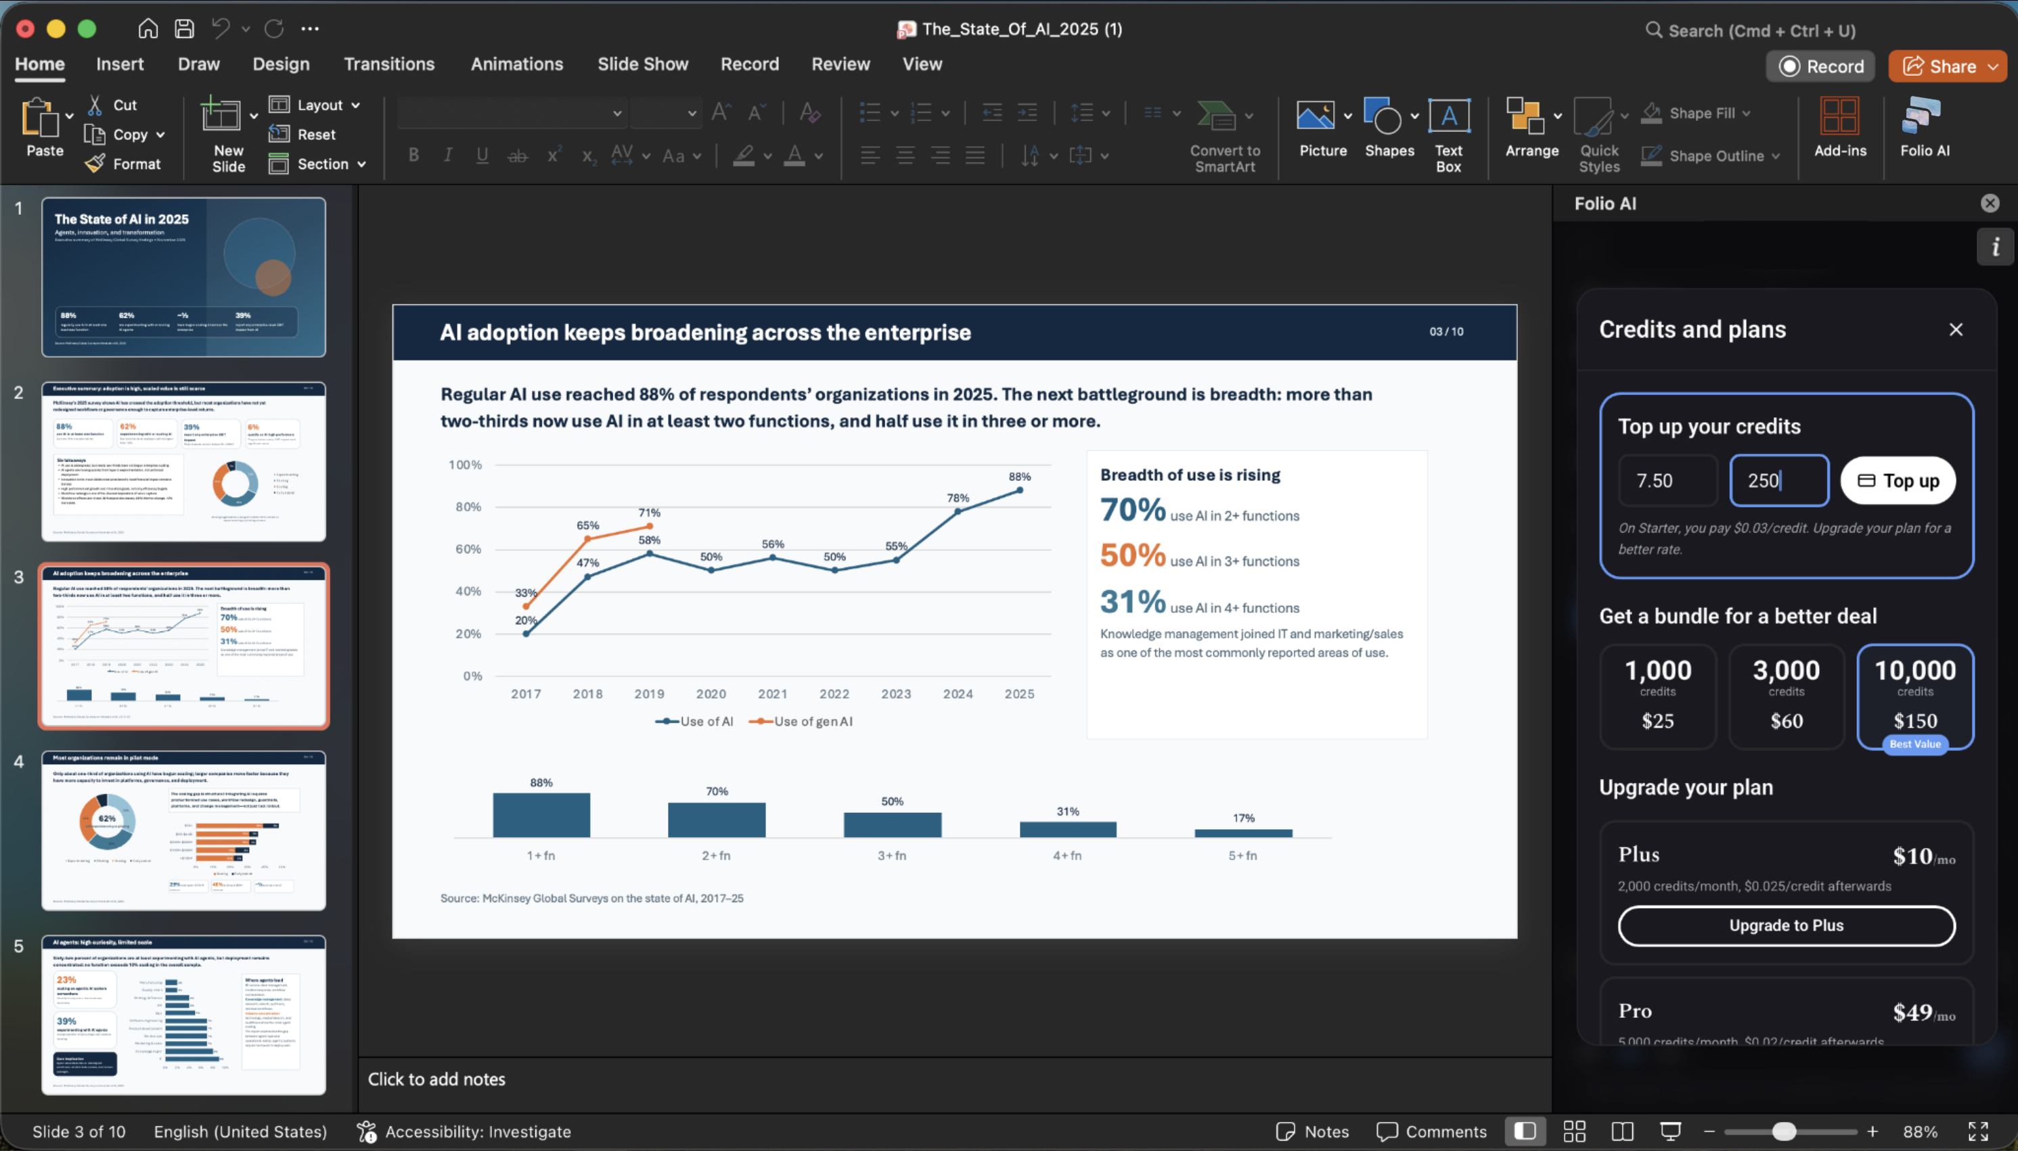The image size is (2018, 1151).
Task: Open the font name combo box
Action: [x=512, y=113]
